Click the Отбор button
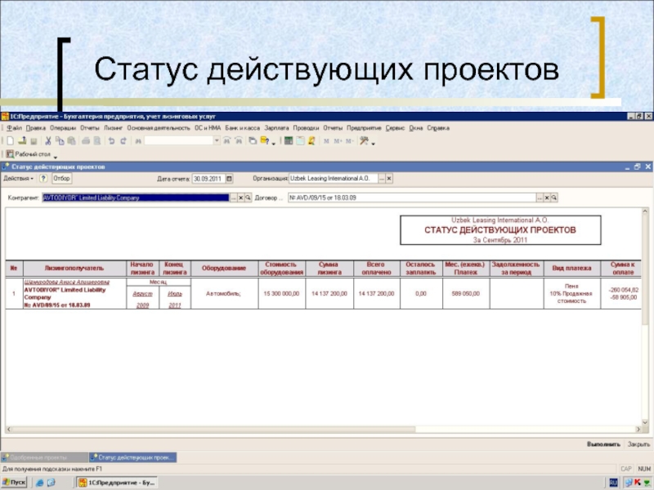The height and width of the screenshot is (490, 654). tap(62, 178)
